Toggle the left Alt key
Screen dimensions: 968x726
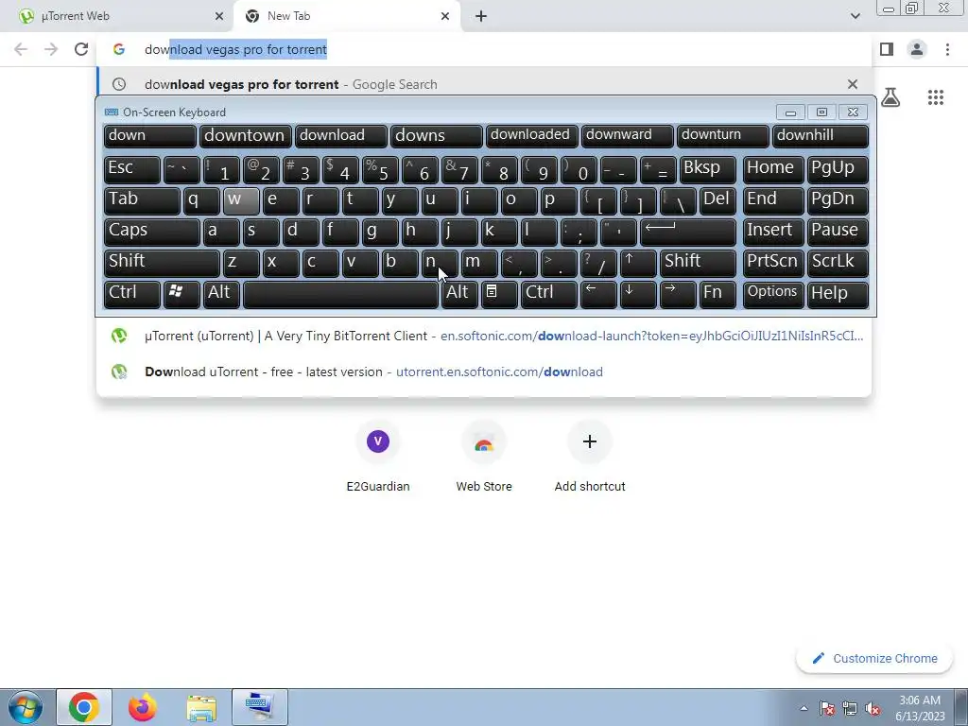(221, 295)
